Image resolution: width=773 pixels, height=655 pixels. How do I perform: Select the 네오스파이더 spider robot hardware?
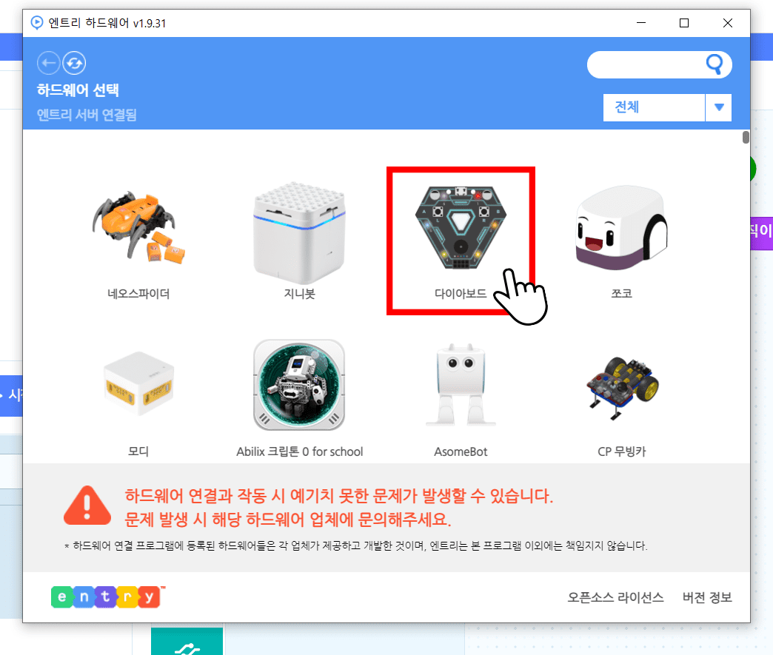(138, 228)
